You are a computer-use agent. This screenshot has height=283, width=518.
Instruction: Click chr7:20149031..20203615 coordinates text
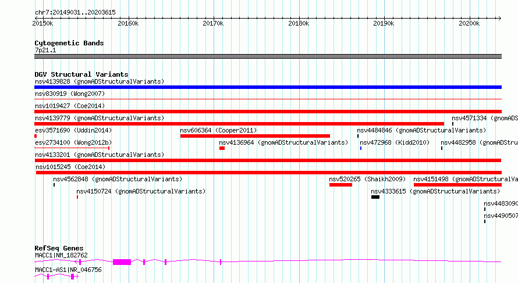coord(75,12)
